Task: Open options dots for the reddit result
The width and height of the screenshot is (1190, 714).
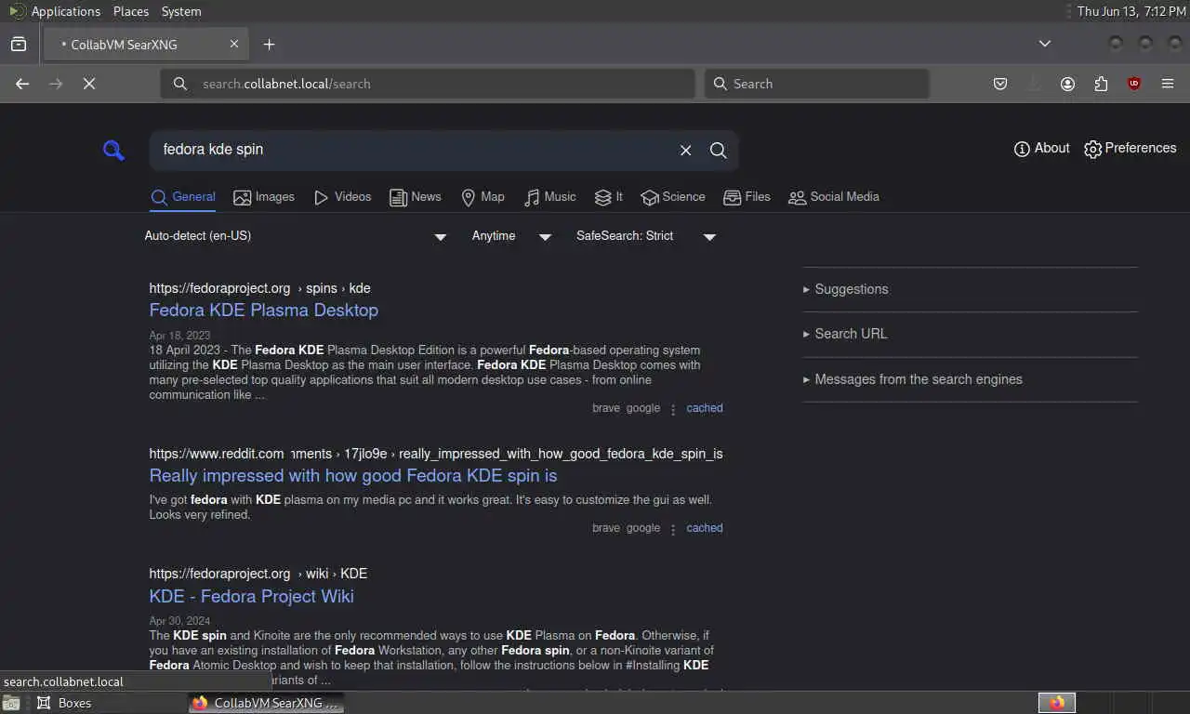Action: tap(673, 529)
